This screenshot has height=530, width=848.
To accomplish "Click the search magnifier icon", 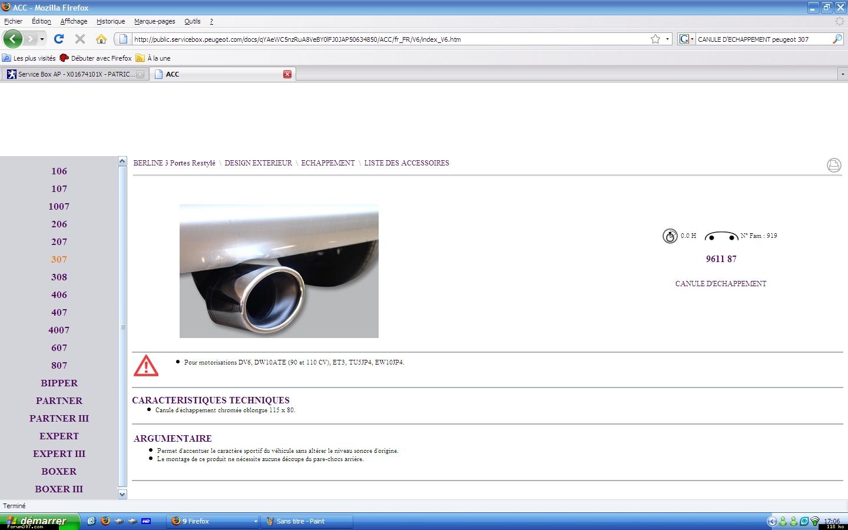I will (837, 39).
